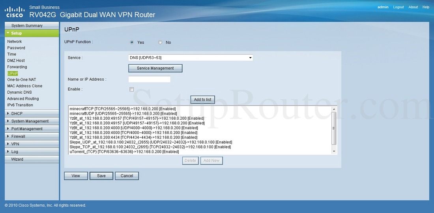Click the Cisco logo
The height and width of the screenshot is (213, 434).
15,11
